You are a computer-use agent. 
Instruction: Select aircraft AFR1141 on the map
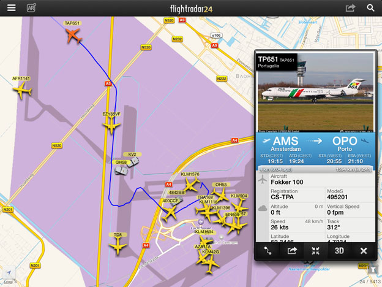[x=22, y=90]
